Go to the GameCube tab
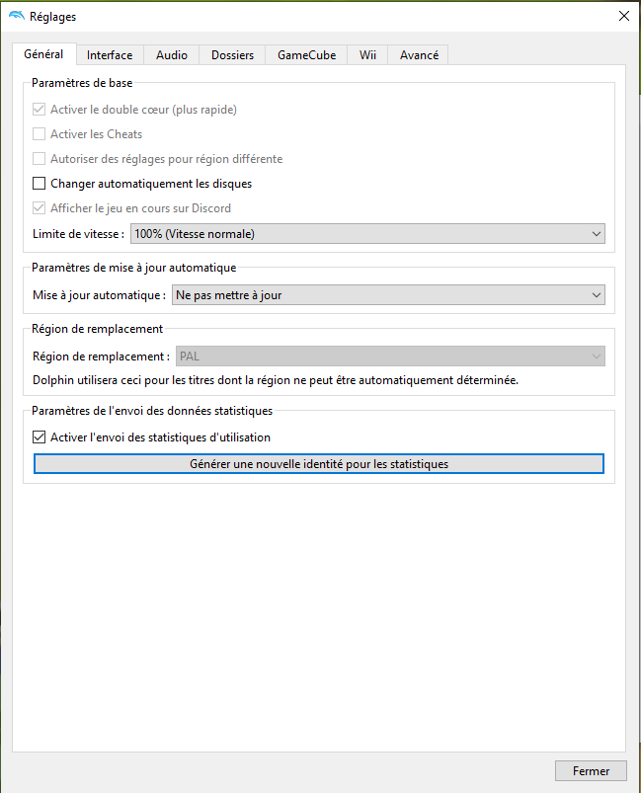Image resolution: width=641 pixels, height=793 pixels. pos(306,55)
